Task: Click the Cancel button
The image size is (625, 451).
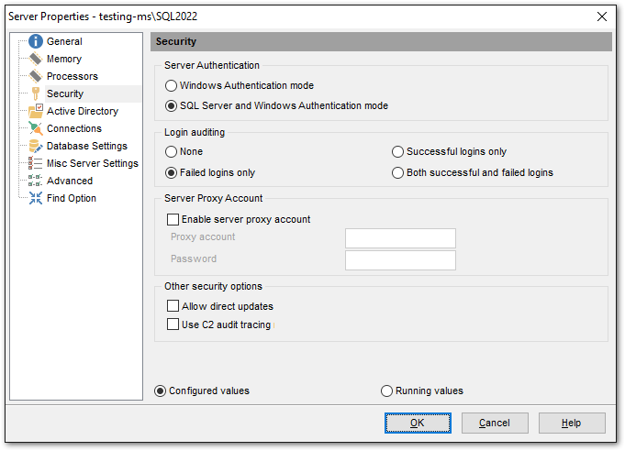Action: click(495, 423)
